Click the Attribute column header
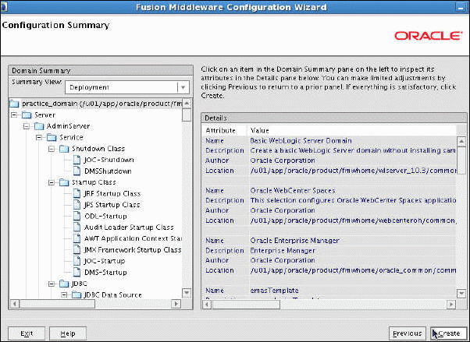470x342 pixels. pos(221,130)
